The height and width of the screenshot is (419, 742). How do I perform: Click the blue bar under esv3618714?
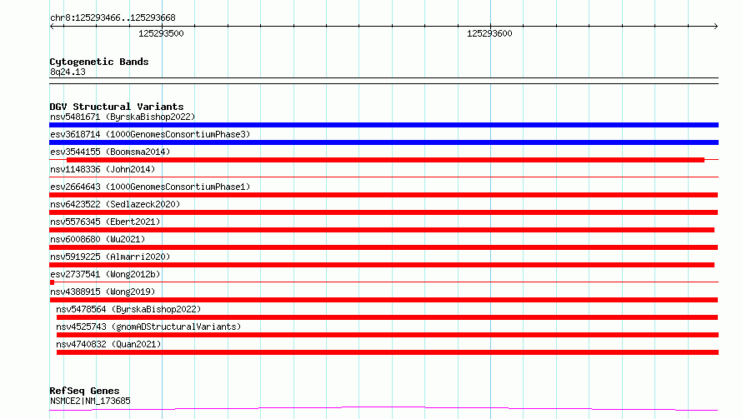(x=384, y=142)
